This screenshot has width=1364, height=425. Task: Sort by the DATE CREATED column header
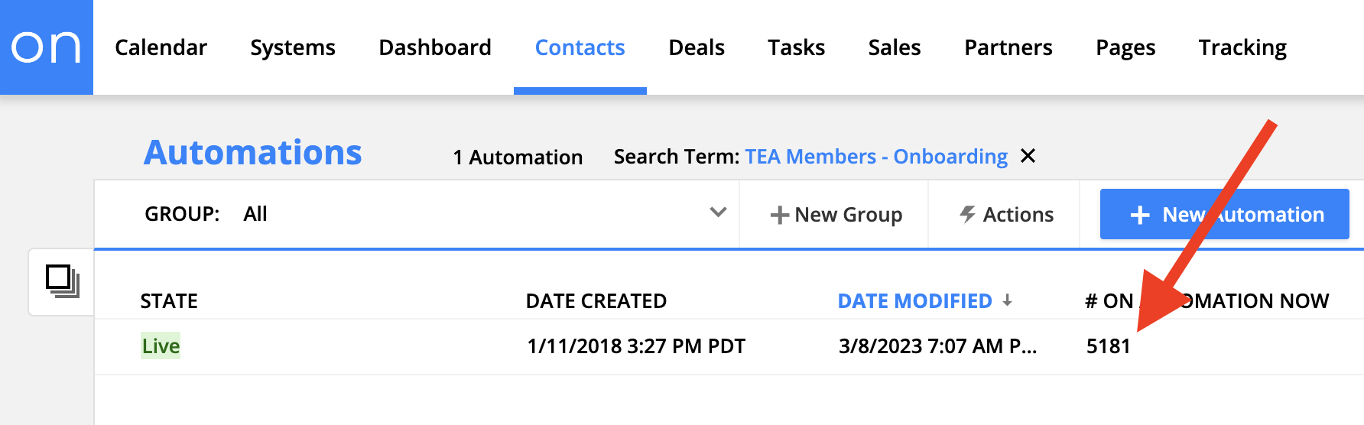coord(596,301)
